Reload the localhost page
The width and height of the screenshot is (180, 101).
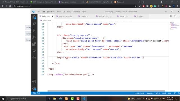tap(10, 6)
